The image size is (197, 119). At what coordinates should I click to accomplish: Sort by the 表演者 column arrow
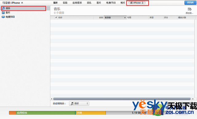[125, 18]
